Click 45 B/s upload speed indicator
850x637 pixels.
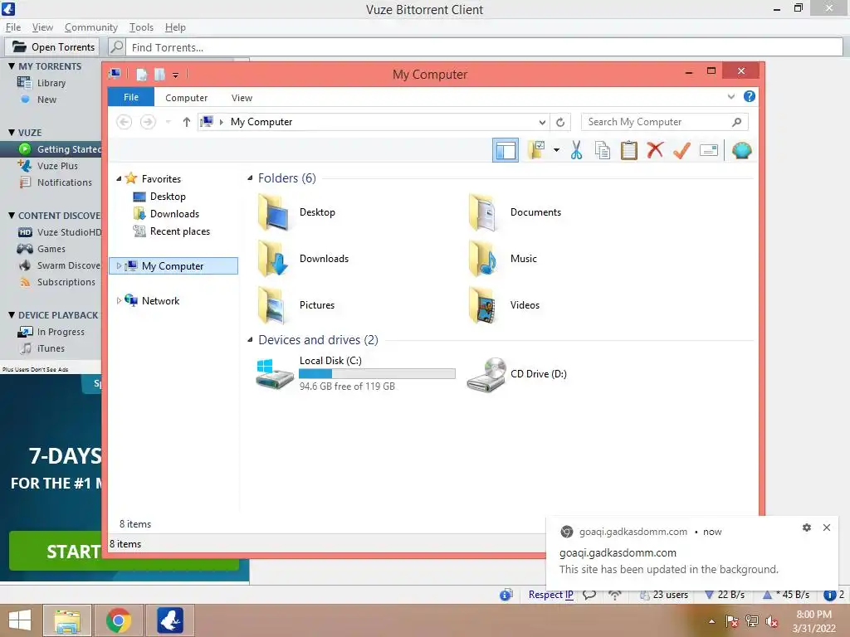tap(786, 594)
